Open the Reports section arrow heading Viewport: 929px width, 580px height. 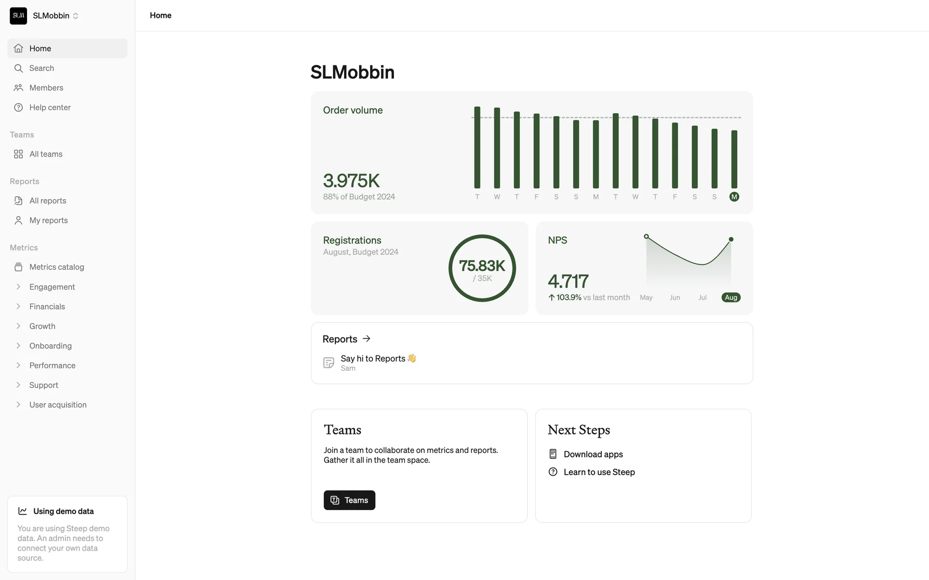point(346,339)
